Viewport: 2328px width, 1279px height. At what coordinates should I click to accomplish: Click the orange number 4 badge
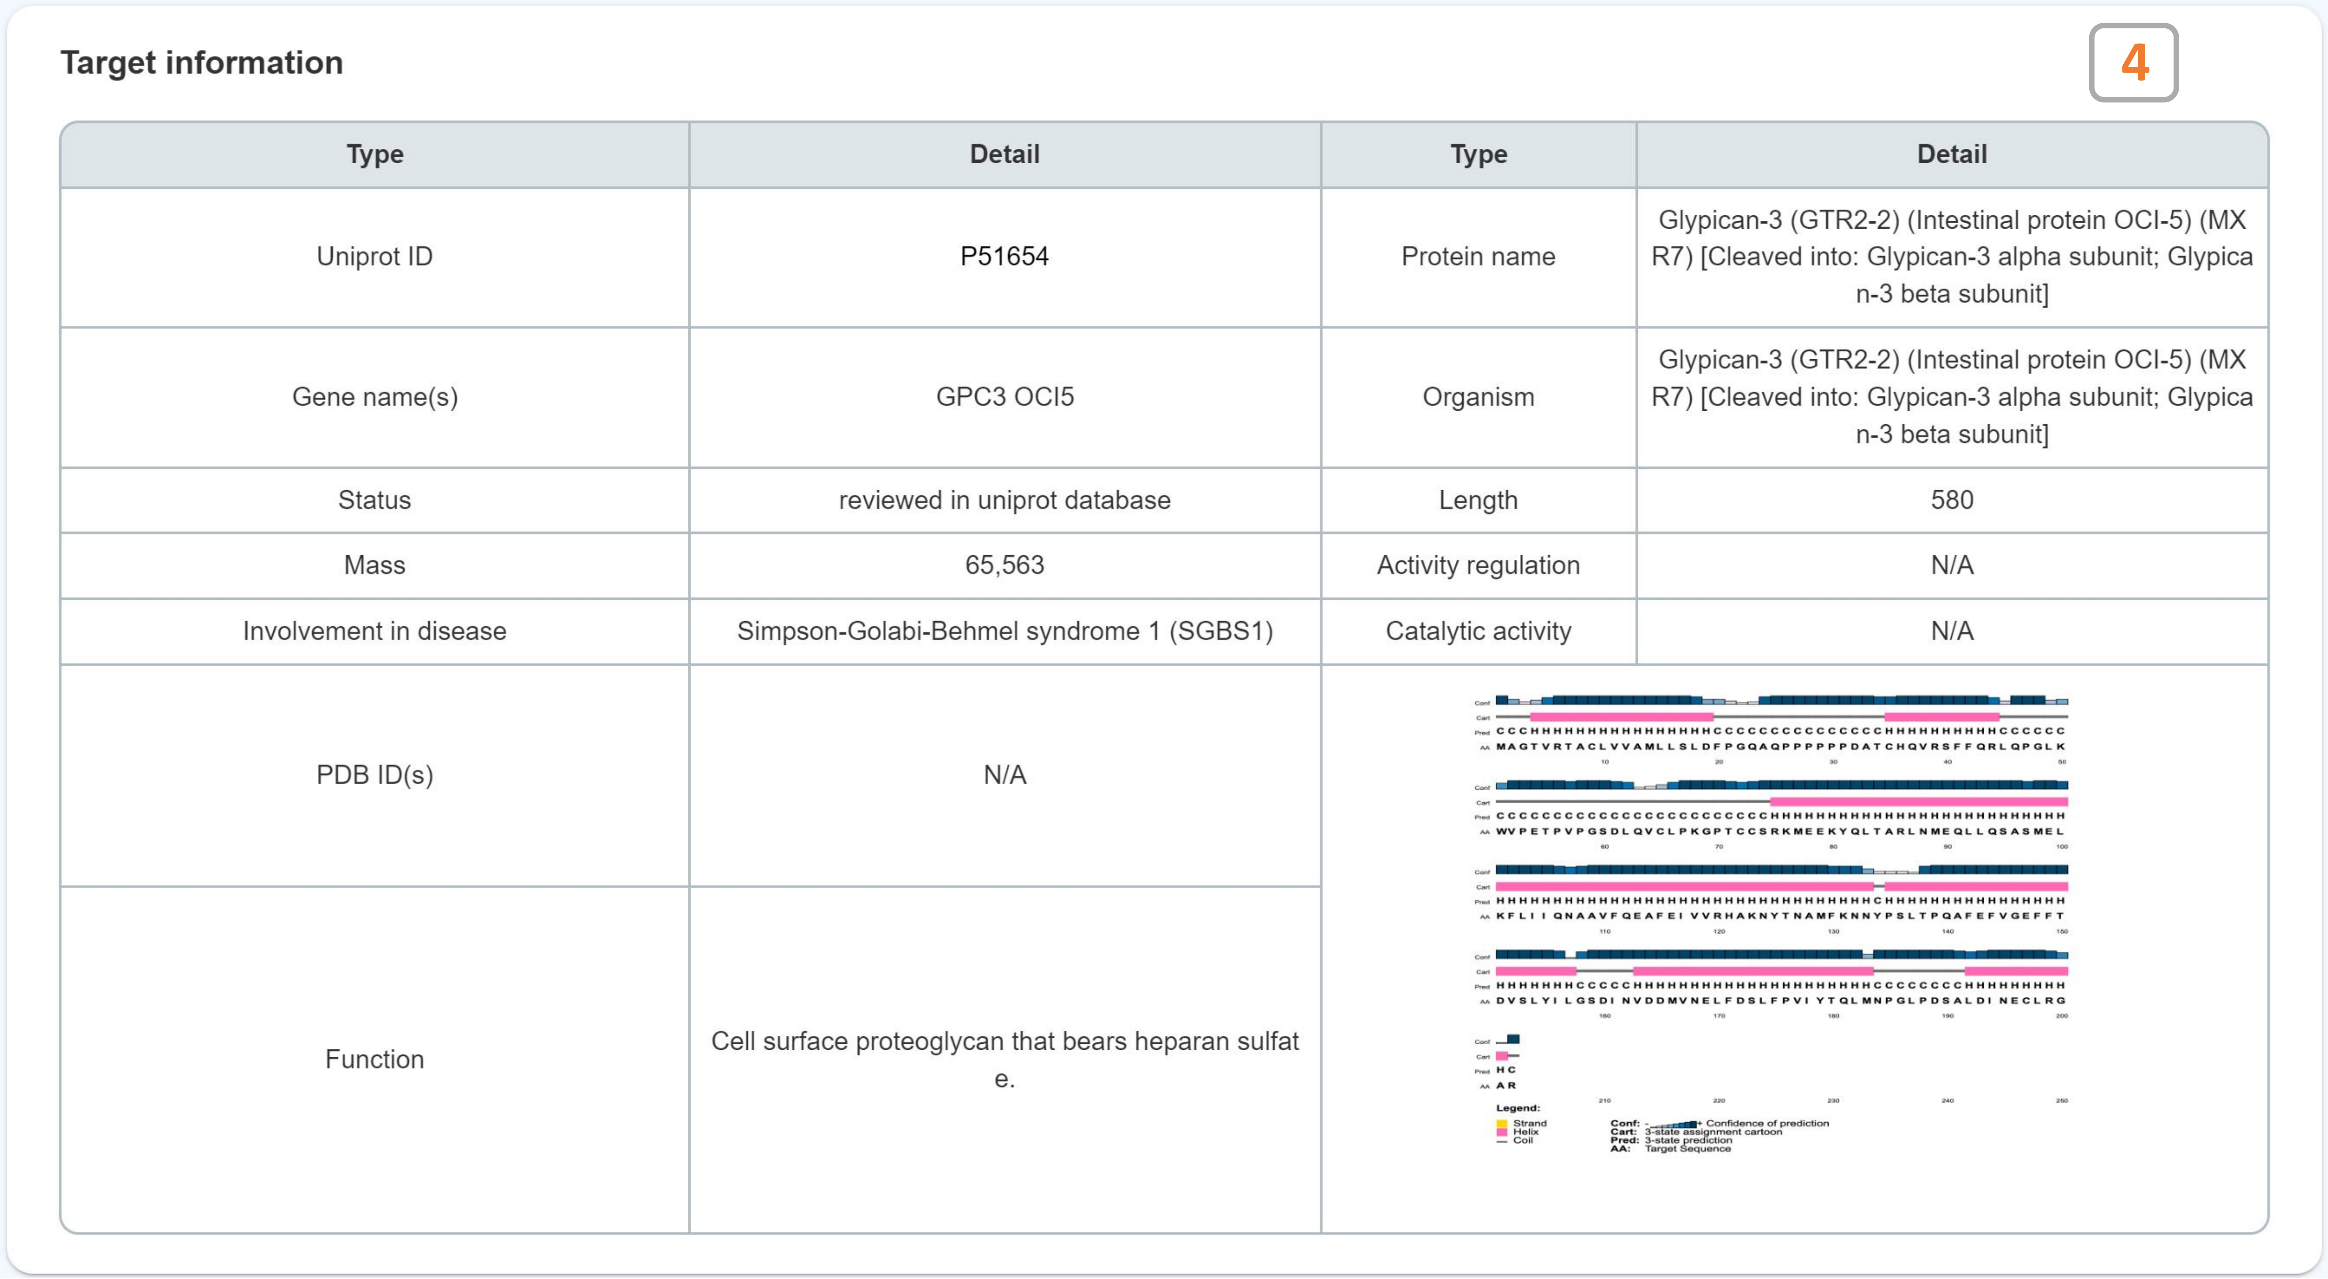(x=2133, y=62)
